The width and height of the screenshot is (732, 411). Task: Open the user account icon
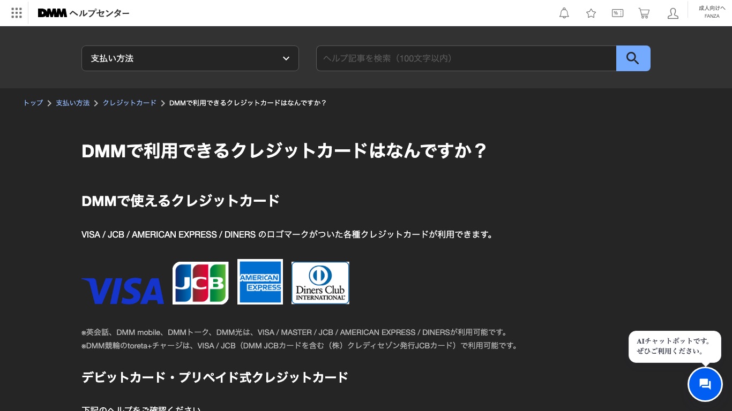tap(673, 13)
